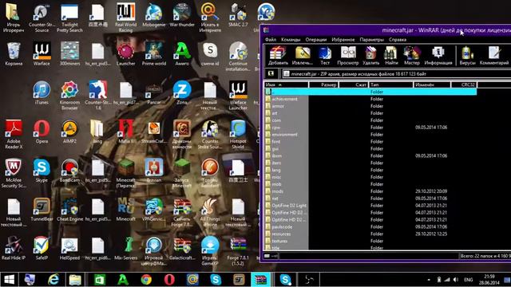
Task: Click the Вирусы (Virus scan) toolbar icon
Action: click(x=467, y=55)
